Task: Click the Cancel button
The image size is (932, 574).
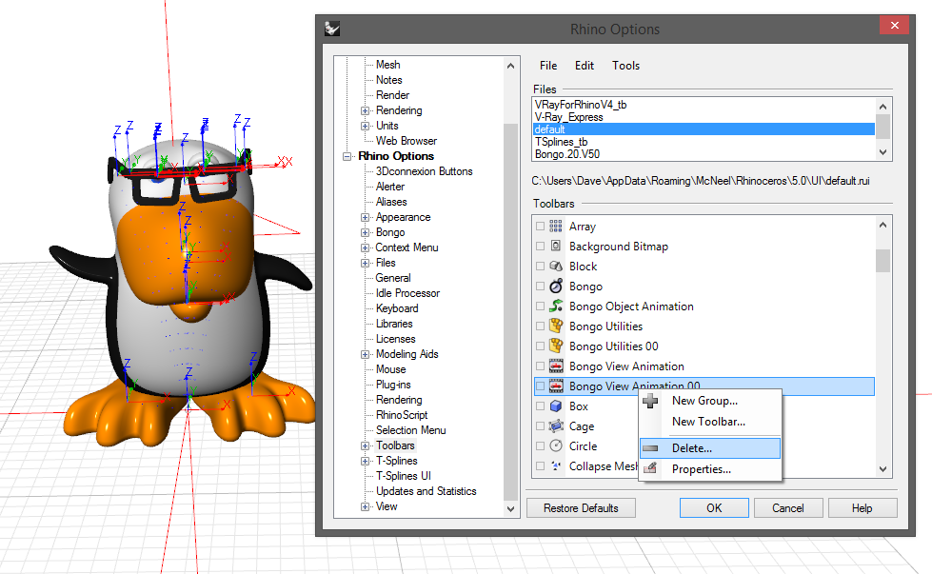Action: point(788,508)
